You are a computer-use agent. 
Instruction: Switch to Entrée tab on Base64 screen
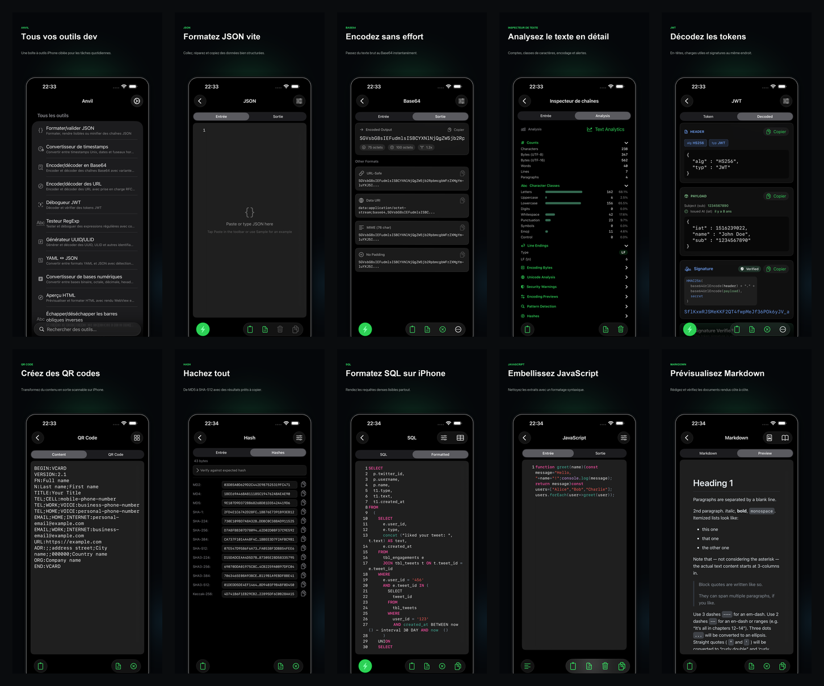coord(384,116)
